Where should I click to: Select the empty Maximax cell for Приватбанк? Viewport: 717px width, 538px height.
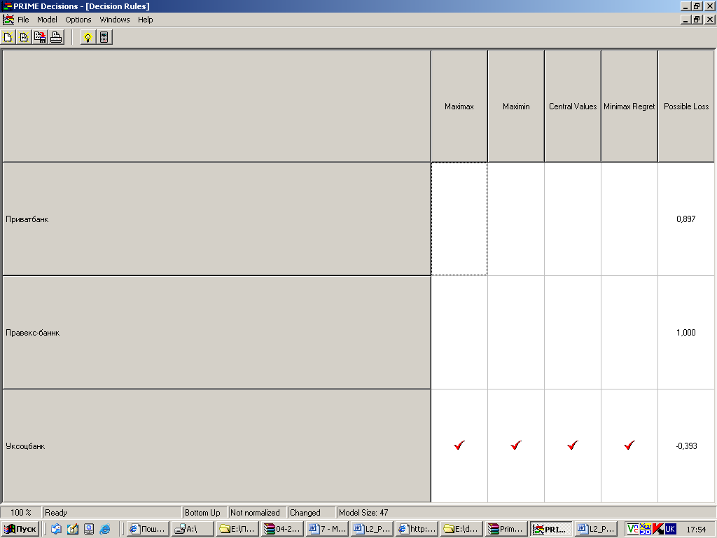tap(459, 219)
